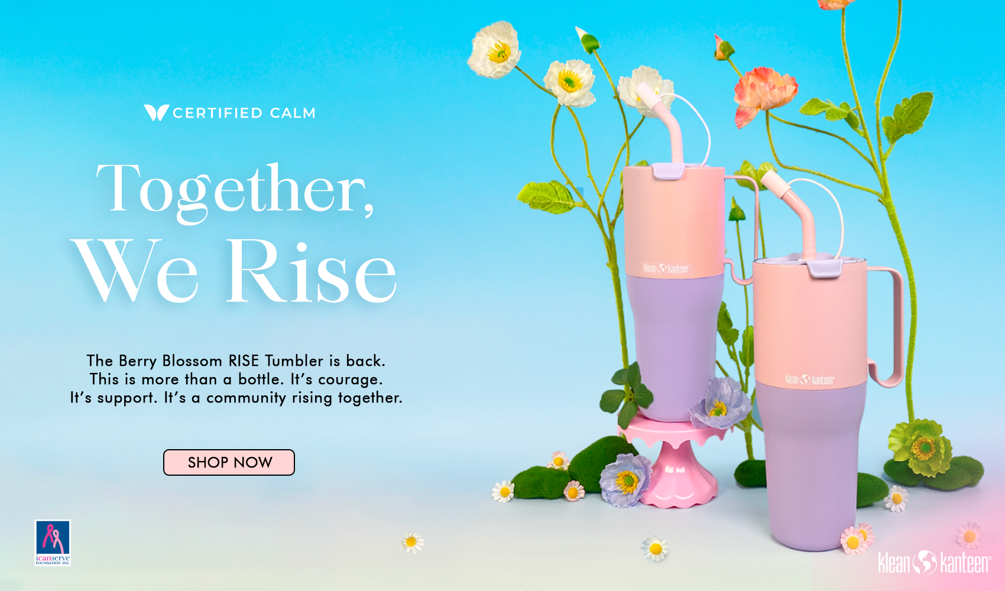Screen dimensions: 1005x591
Task: Select the Berry Blossom RISE Tumbler description
Action: (x=236, y=379)
